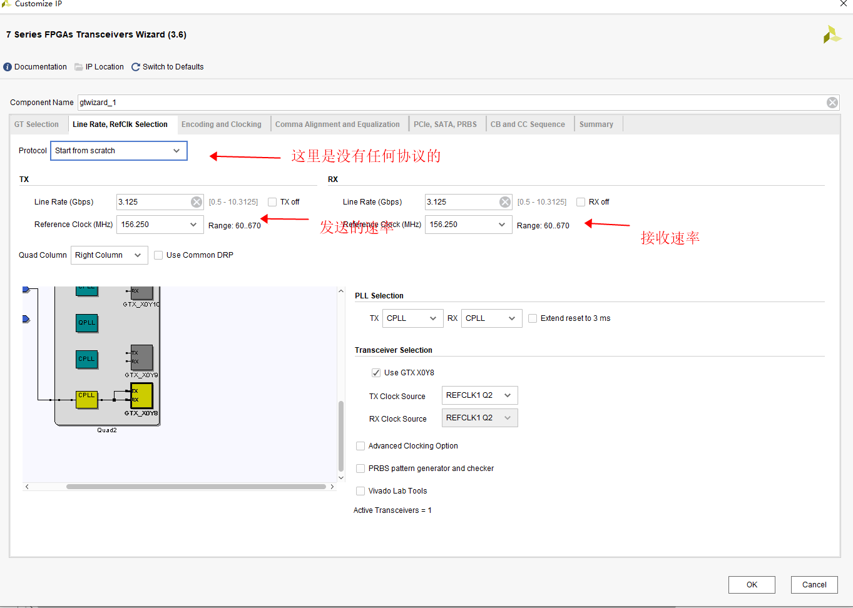The image size is (853, 608).
Task: Open the RX Reference Clock dropdown
Action: coord(469,225)
